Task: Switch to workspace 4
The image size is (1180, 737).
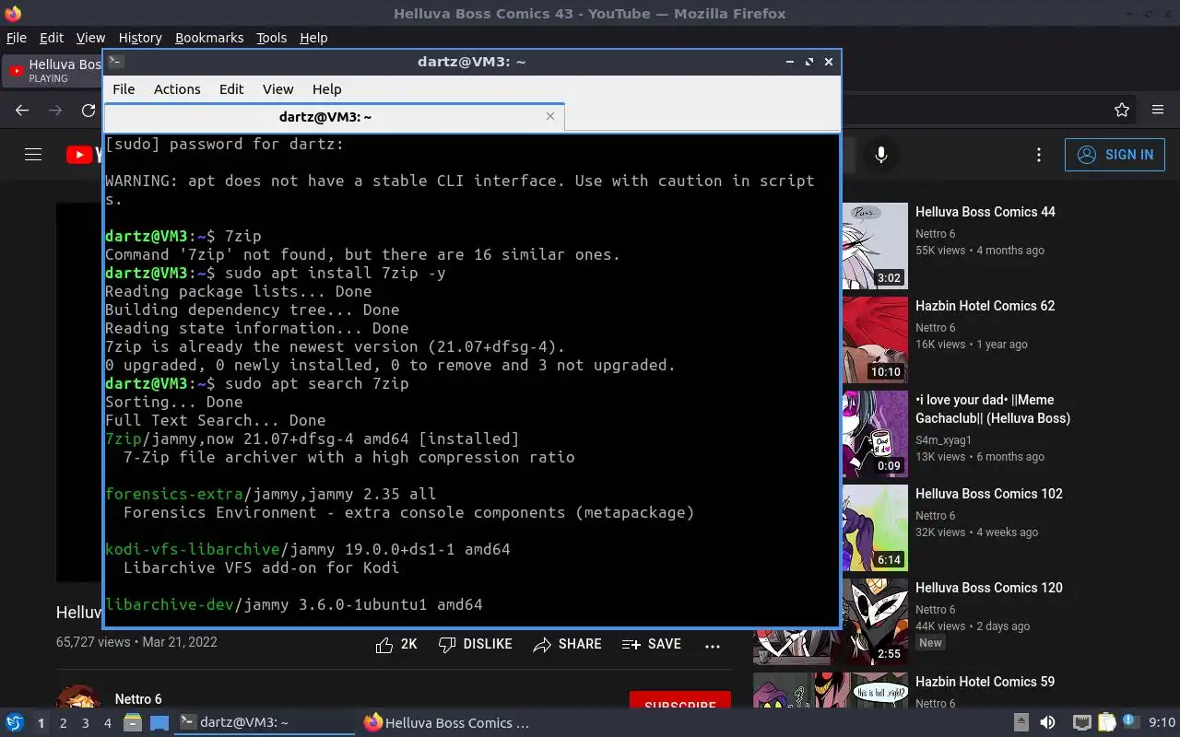Action: (x=108, y=723)
